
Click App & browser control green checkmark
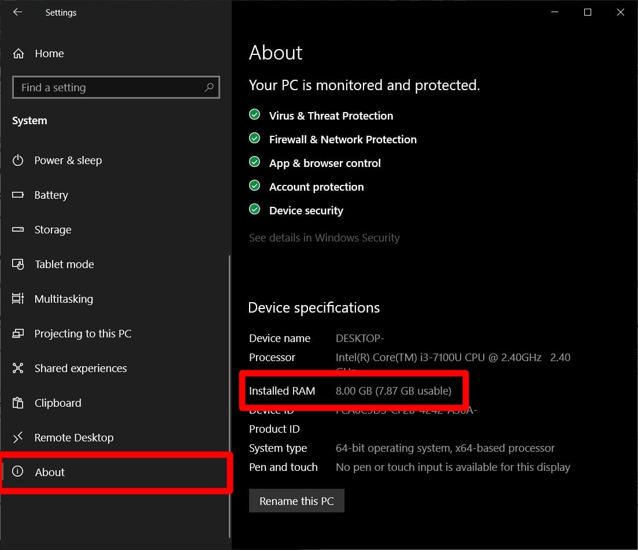point(255,162)
